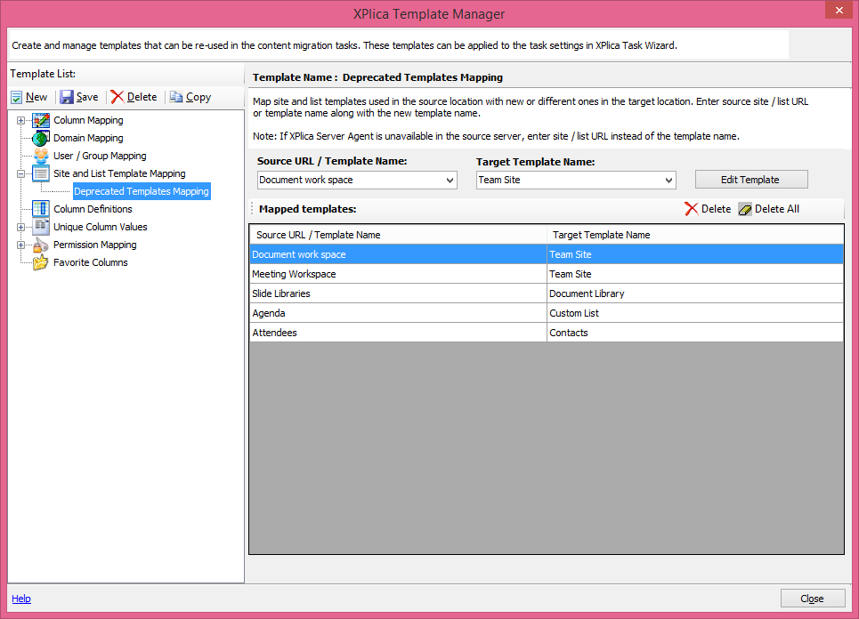Click the Target Template Name column header

pyautogui.click(x=695, y=235)
